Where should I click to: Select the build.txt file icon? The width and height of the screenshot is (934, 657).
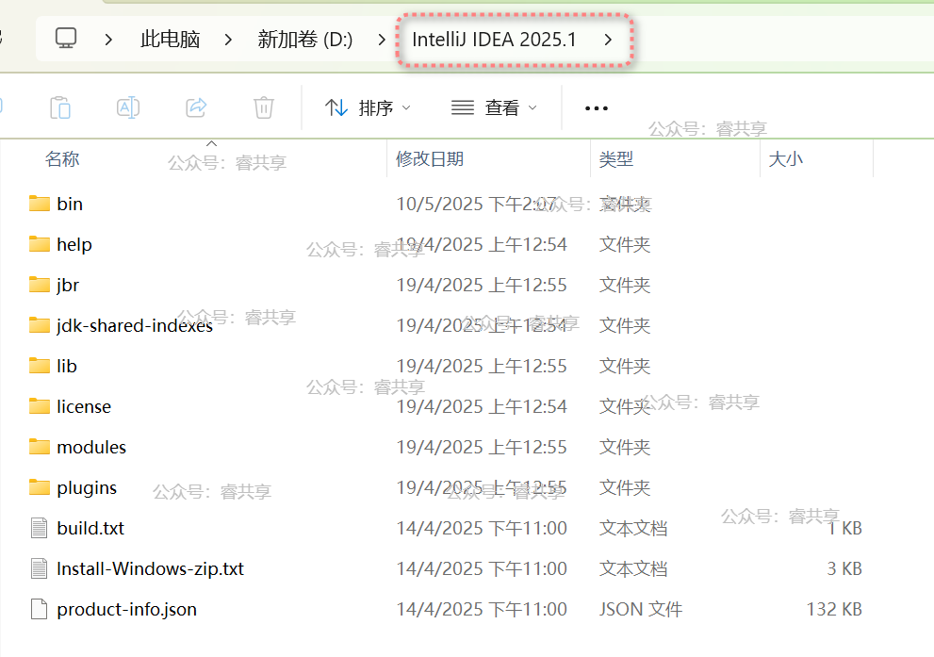click(x=40, y=528)
